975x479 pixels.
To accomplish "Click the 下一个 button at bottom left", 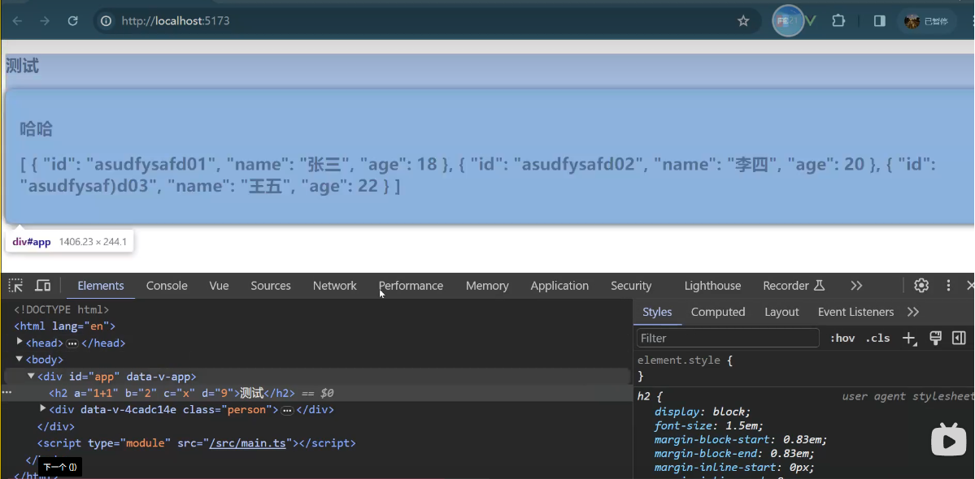I will [x=60, y=467].
